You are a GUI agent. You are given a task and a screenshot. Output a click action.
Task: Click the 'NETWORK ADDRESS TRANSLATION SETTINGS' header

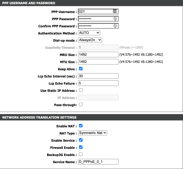click(x=39, y=118)
